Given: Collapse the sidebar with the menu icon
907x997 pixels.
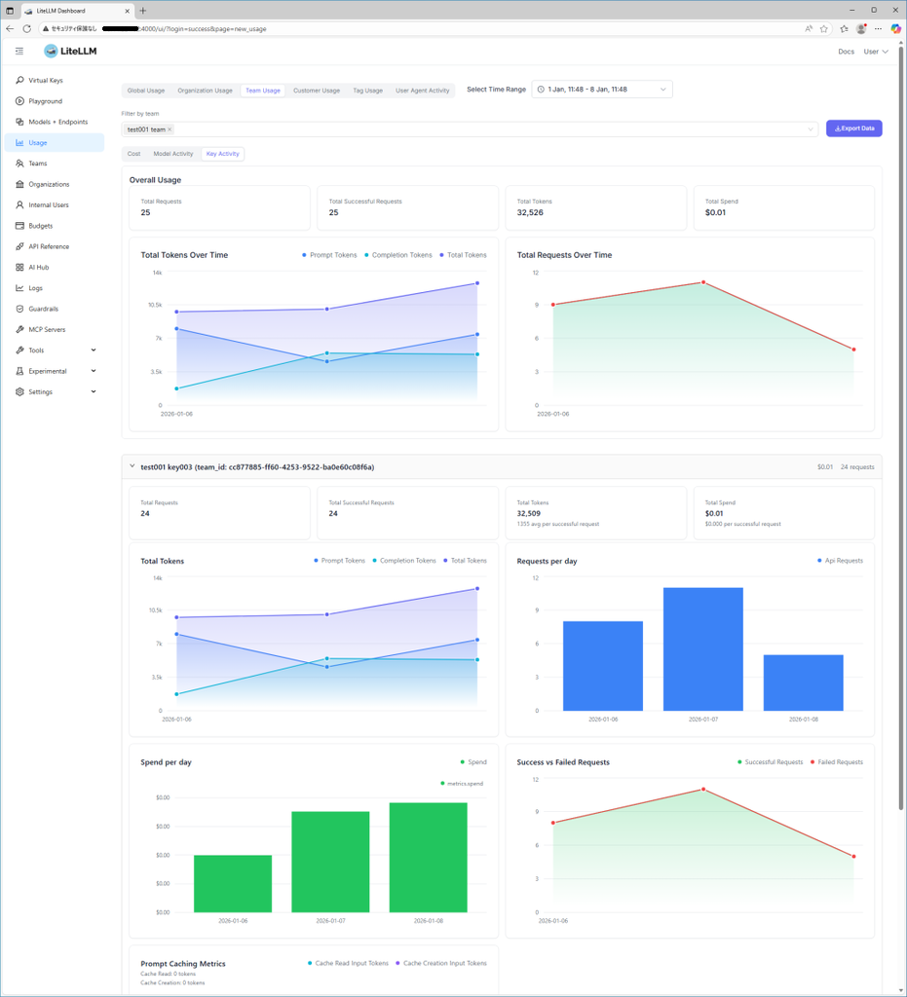Looking at the screenshot, I should (x=19, y=52).
